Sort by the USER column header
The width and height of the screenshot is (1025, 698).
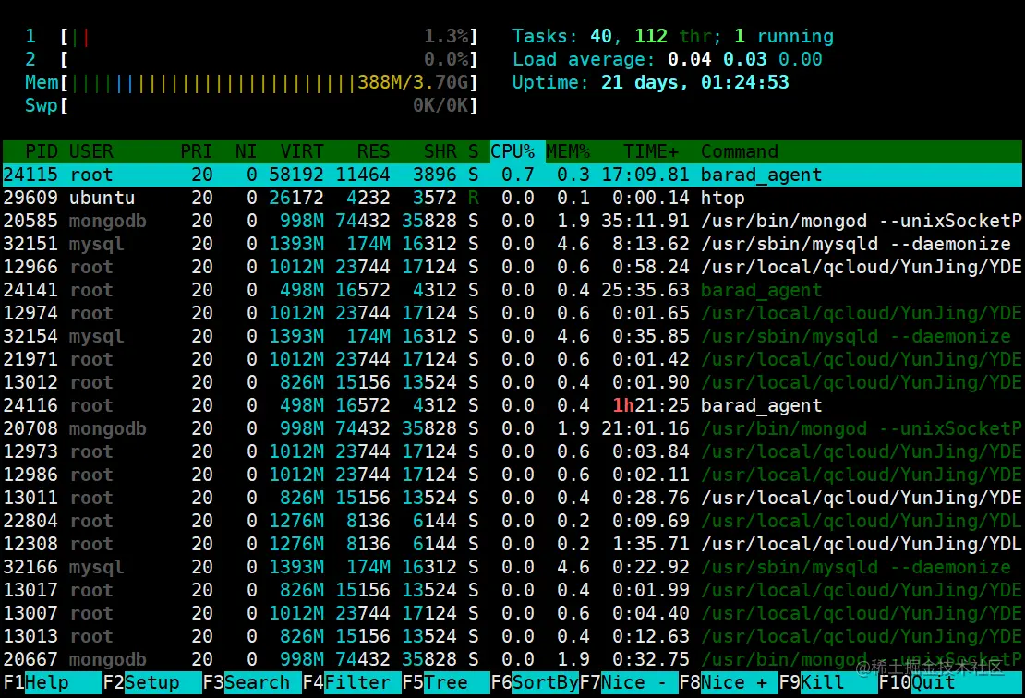(90, 151)
